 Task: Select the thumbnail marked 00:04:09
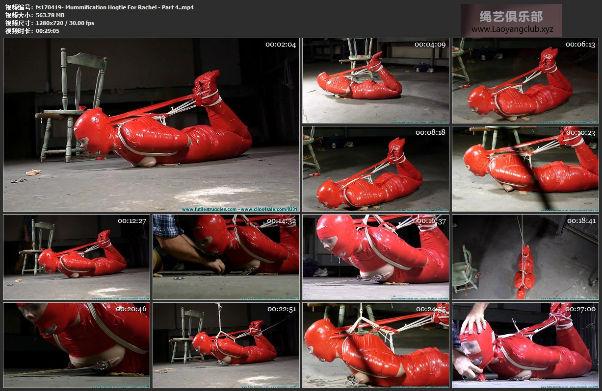[375, 80]
